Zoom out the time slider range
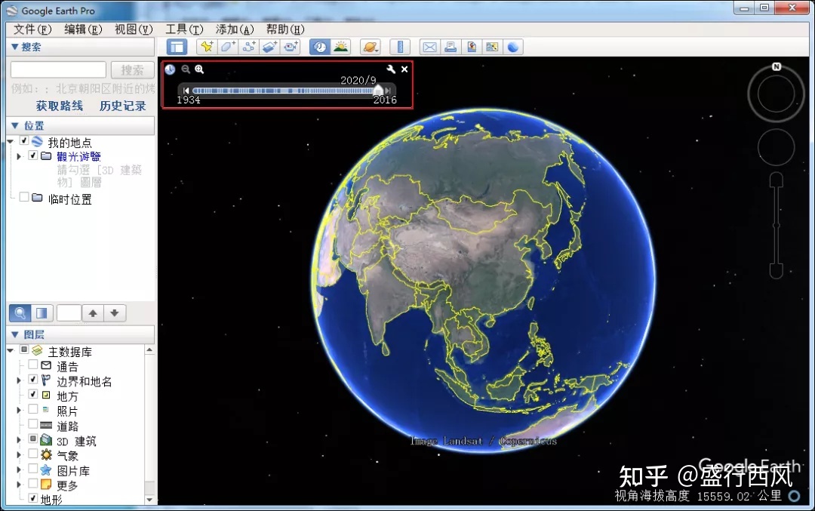The height and width of the screenshot is (511, 815). click(186, 69)
